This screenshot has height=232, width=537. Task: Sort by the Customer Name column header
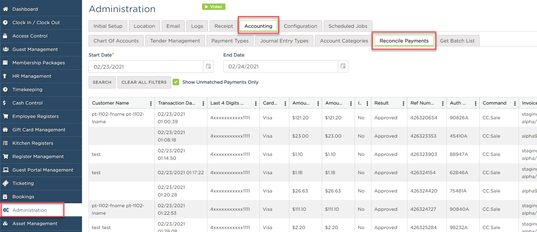111,103
